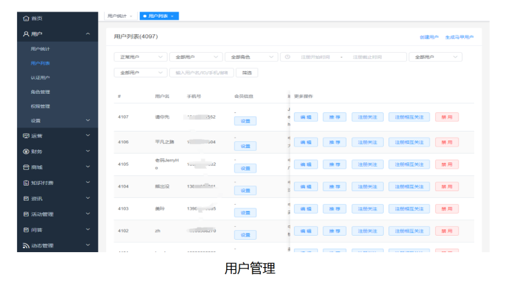Image resolution: width=507 pixels, height=285 pixels.
Task: Open 用户统计 in the sidebar
Action: coord(40,49)
